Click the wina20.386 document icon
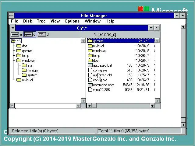The width and height of the screenshot is (195, 146). pyautogui.click(x=90, y=89)
